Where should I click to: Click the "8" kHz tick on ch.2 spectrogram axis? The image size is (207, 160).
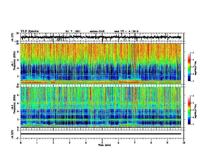coord(18,95)
